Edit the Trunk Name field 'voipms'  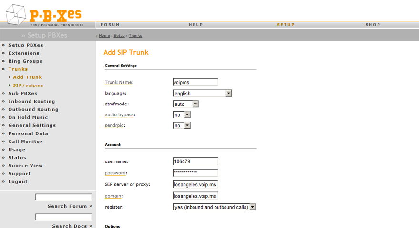pos(195,82)
